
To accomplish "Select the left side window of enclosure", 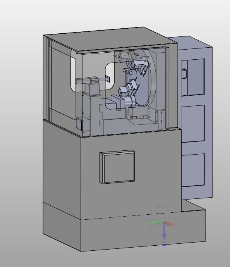I will point(62,83).
